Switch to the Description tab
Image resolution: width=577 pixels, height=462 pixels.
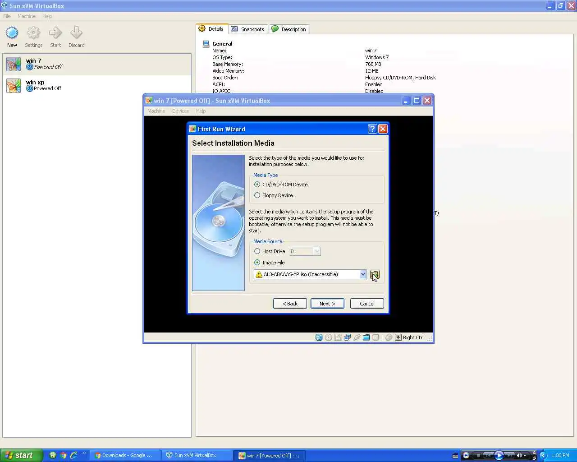click(x=289, y=29)
